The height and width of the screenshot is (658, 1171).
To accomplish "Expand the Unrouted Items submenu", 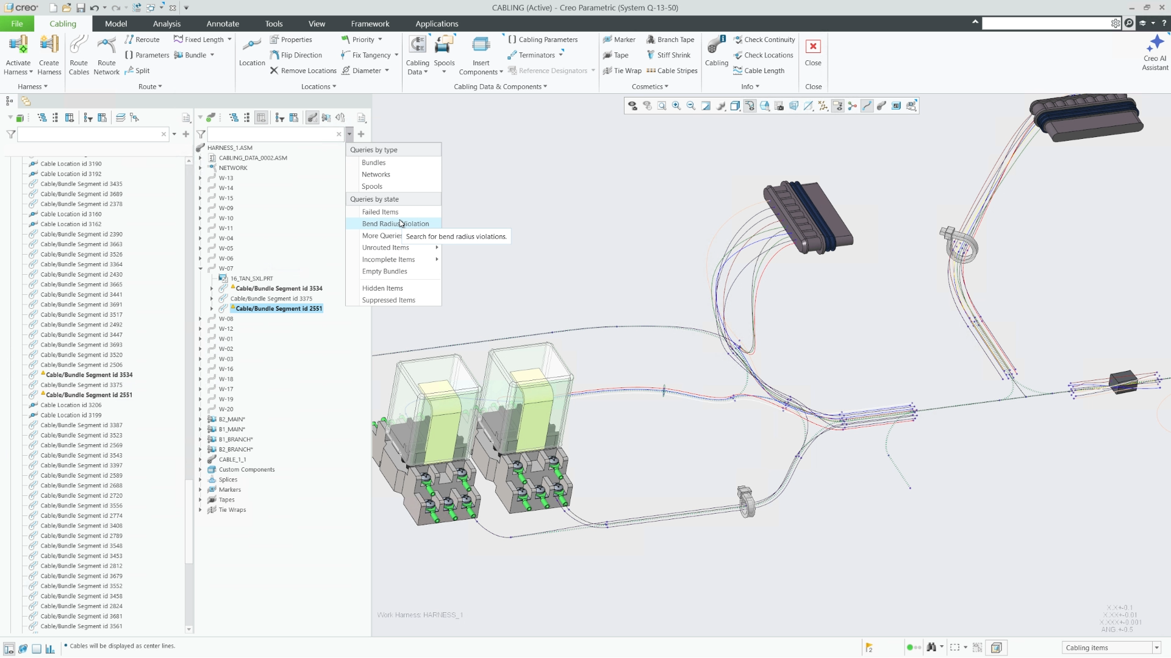I will [393, 247].
